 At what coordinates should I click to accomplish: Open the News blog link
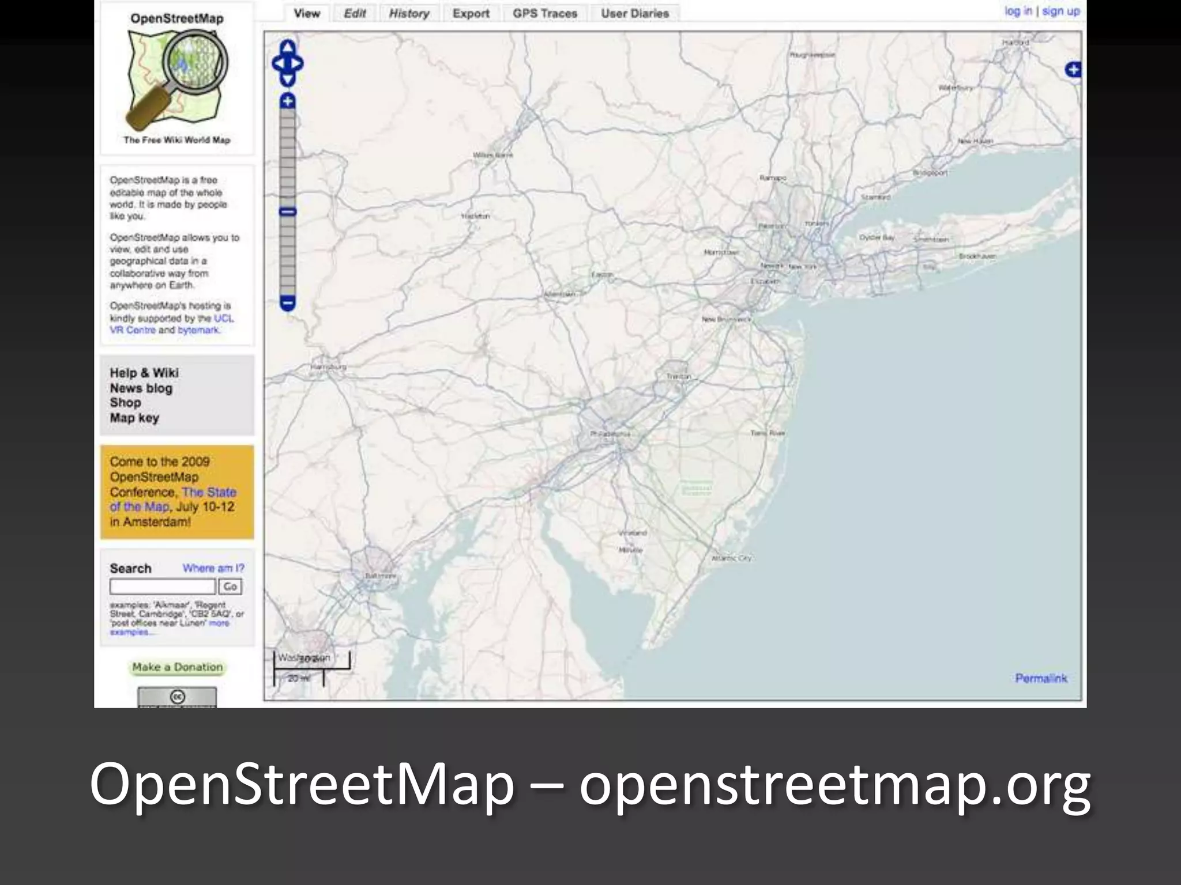coord(141,388)
